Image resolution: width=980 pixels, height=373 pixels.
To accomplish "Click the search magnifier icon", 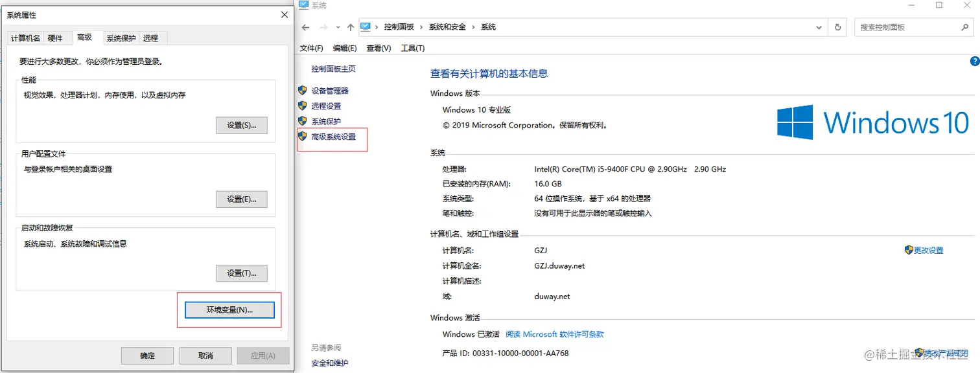I will (x=964, y=27).
